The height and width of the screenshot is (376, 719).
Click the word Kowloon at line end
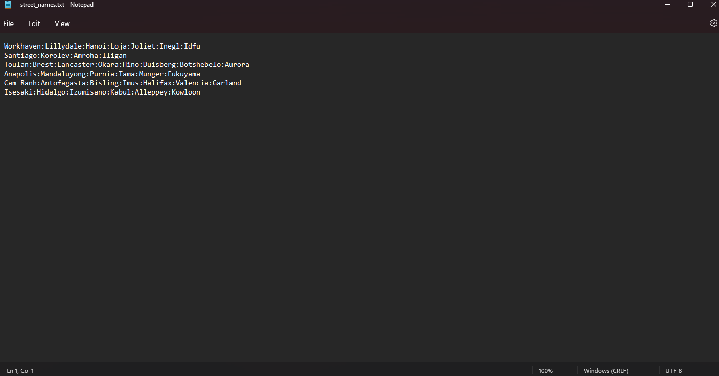point(185,92)
